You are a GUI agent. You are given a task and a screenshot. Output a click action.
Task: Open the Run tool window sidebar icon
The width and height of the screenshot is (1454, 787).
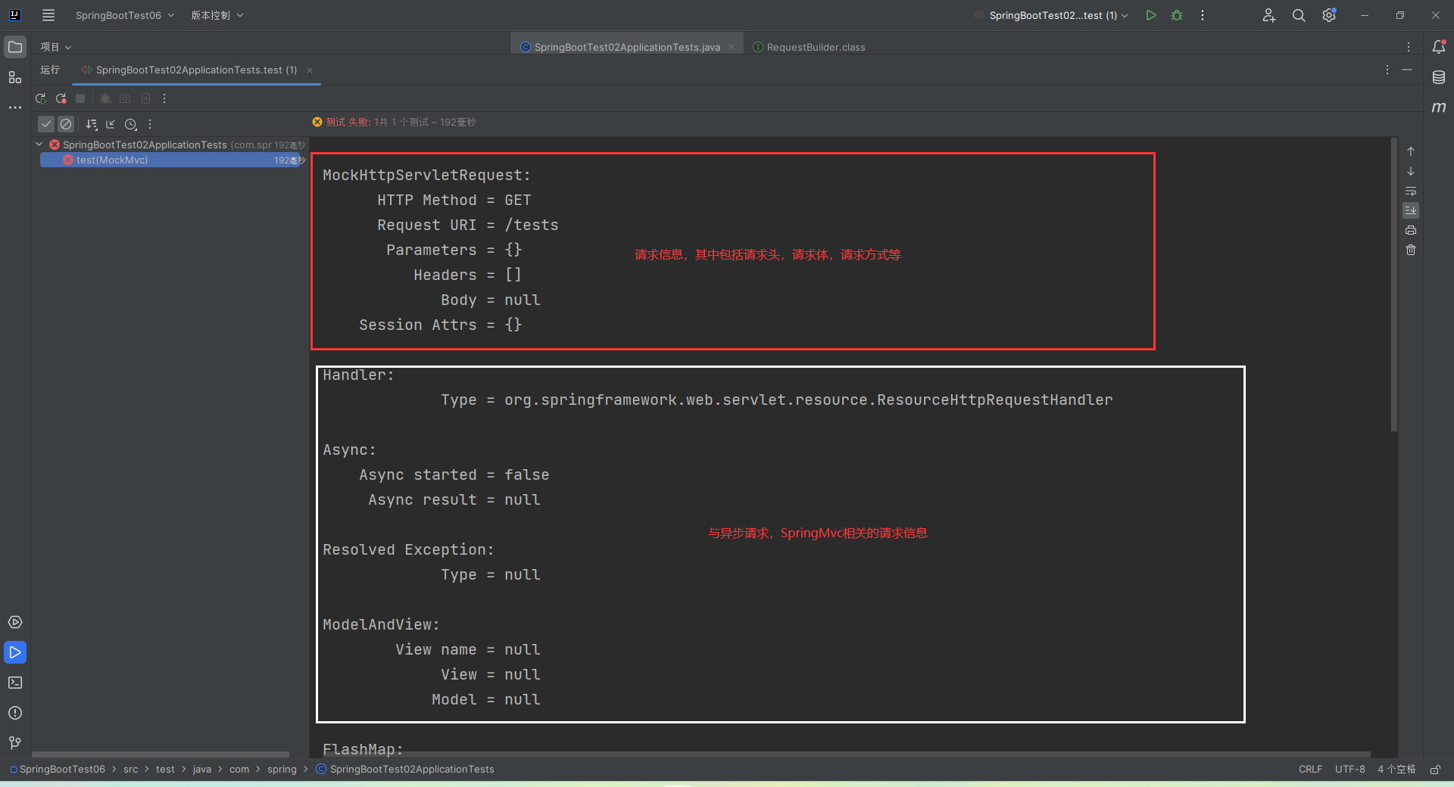(x=15, y=652)
